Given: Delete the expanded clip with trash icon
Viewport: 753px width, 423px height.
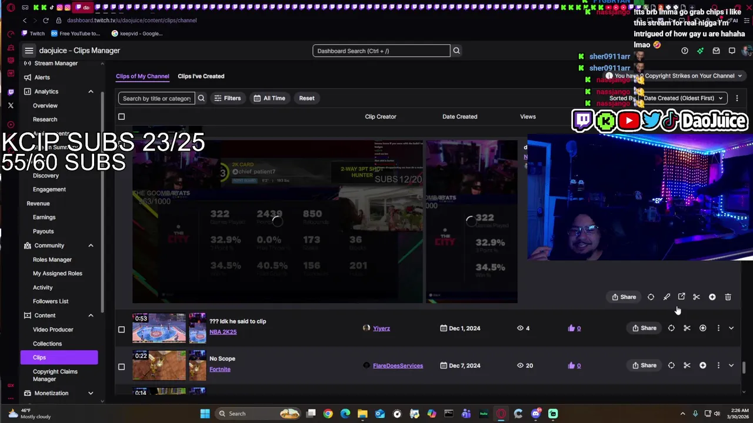Looking at the screenshot, I should pos(728,297).
